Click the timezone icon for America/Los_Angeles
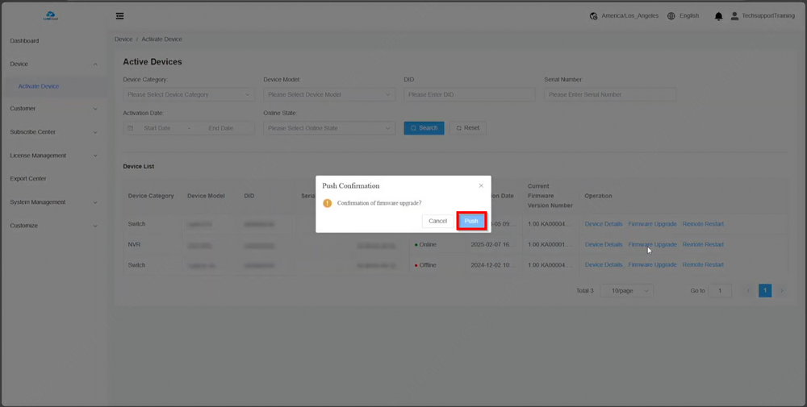The image size is (807, 407). coord(594,16)
